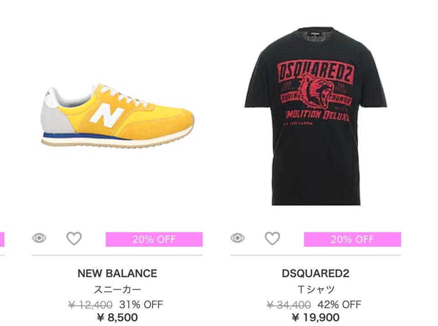
Task: Select the スニーカー product type text
Action: [117, 290]
